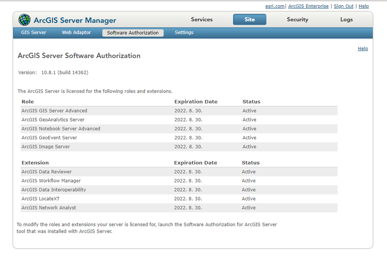Open the ArcGIS Enterprise link

[x=308, y=6]
